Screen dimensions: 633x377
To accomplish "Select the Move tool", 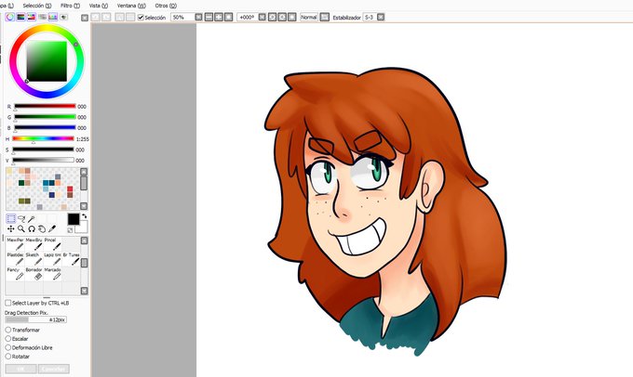I will click(x=11, y=228).
